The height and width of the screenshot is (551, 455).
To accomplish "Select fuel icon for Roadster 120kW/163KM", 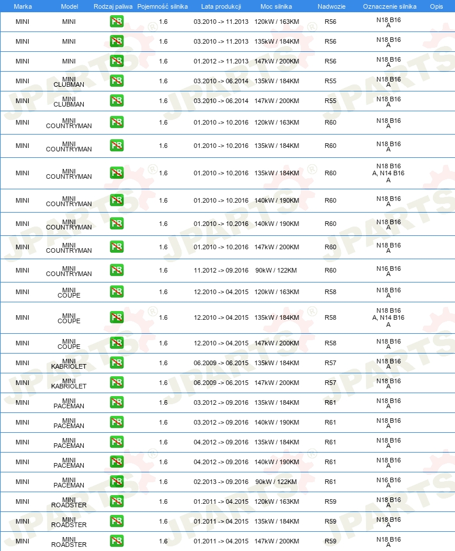I will click(116, 501).
